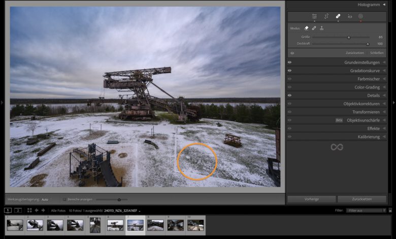Click the Größe slider handle

pyautogui.click(x=349, y=37)
